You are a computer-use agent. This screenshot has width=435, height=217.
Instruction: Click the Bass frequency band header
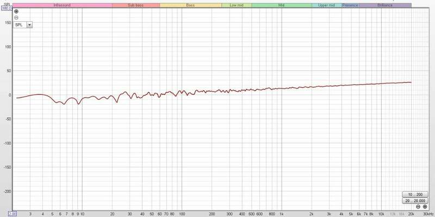190,5
